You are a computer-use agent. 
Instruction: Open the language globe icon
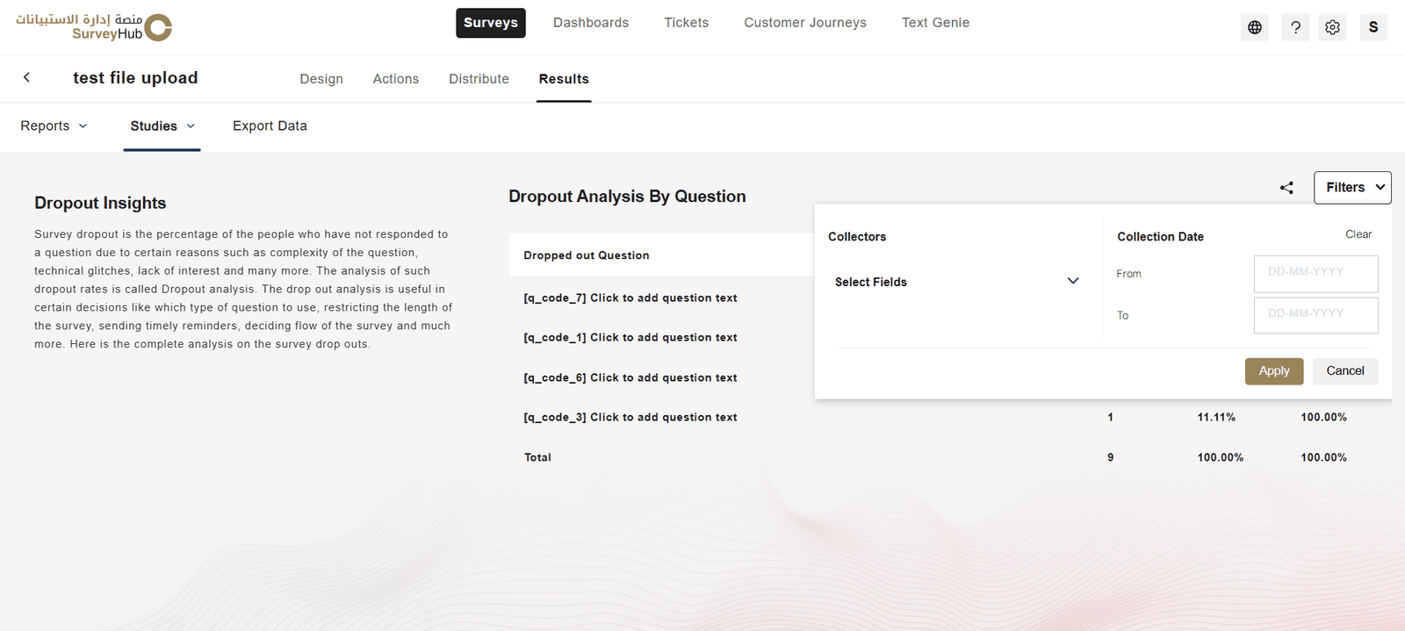[x=1255, y=27]
